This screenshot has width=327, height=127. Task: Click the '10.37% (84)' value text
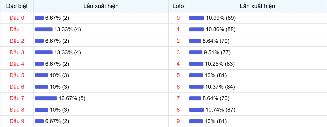(x=220, y=87)
